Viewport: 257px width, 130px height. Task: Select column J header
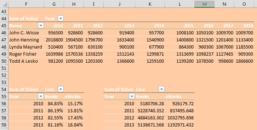click(119, 4)
